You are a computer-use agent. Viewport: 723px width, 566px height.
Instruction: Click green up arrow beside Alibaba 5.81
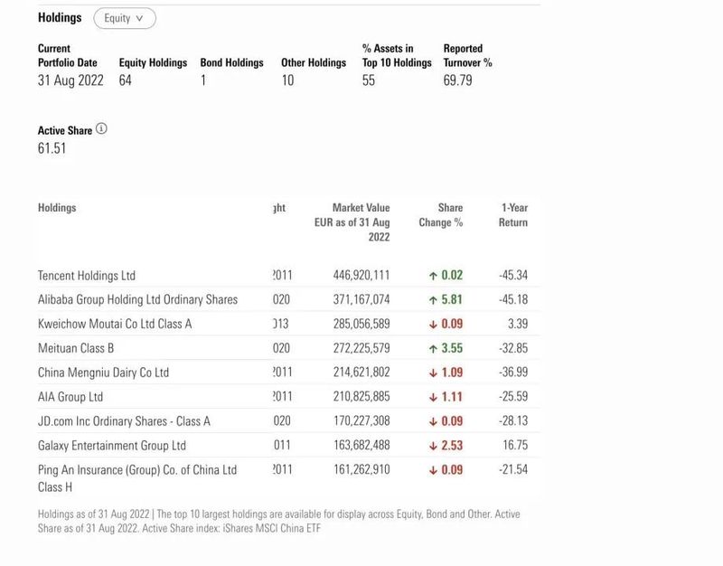[x=433, y=299]
